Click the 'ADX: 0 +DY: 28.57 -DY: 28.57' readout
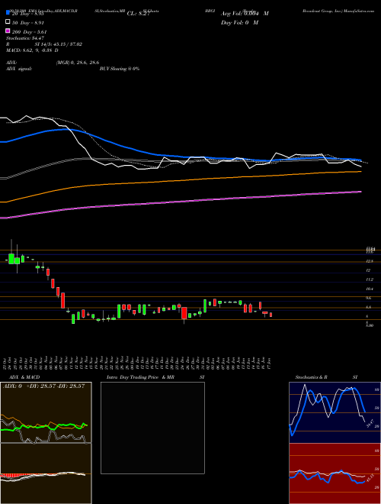Viewport: 381px width, 504px height. click(x=43, y=386)
